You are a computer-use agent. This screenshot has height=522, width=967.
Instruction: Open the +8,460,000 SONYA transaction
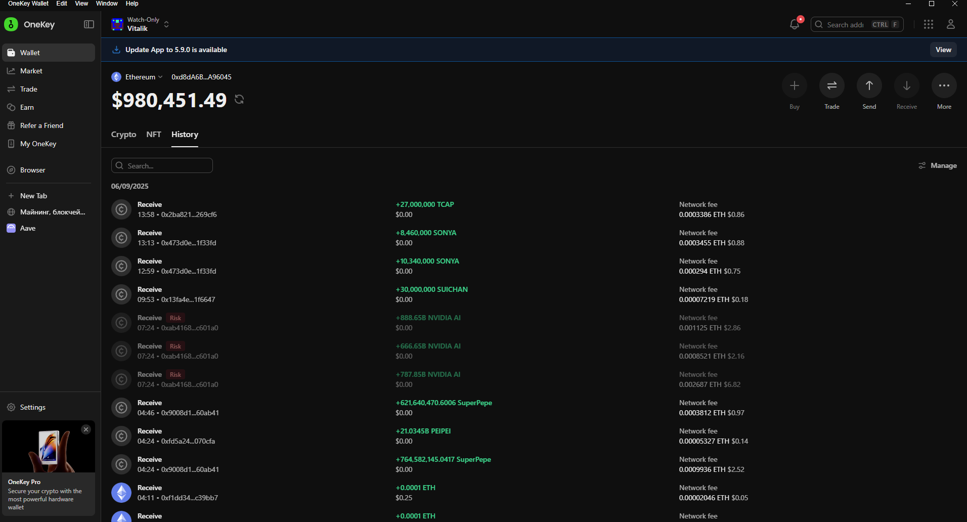click(534, 238)
